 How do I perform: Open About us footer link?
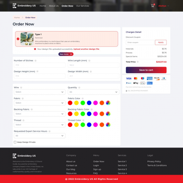(x=71, y=161)
